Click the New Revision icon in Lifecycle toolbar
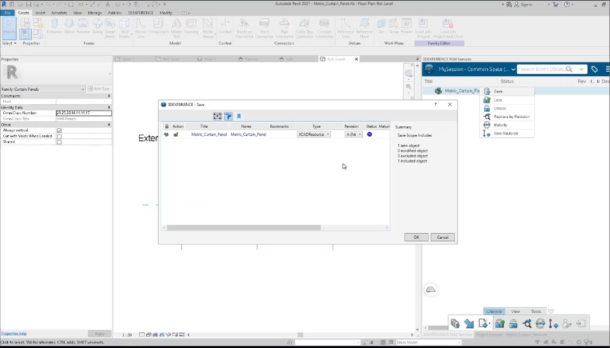This screenshot has width=610, height=348. pos(553,323)
